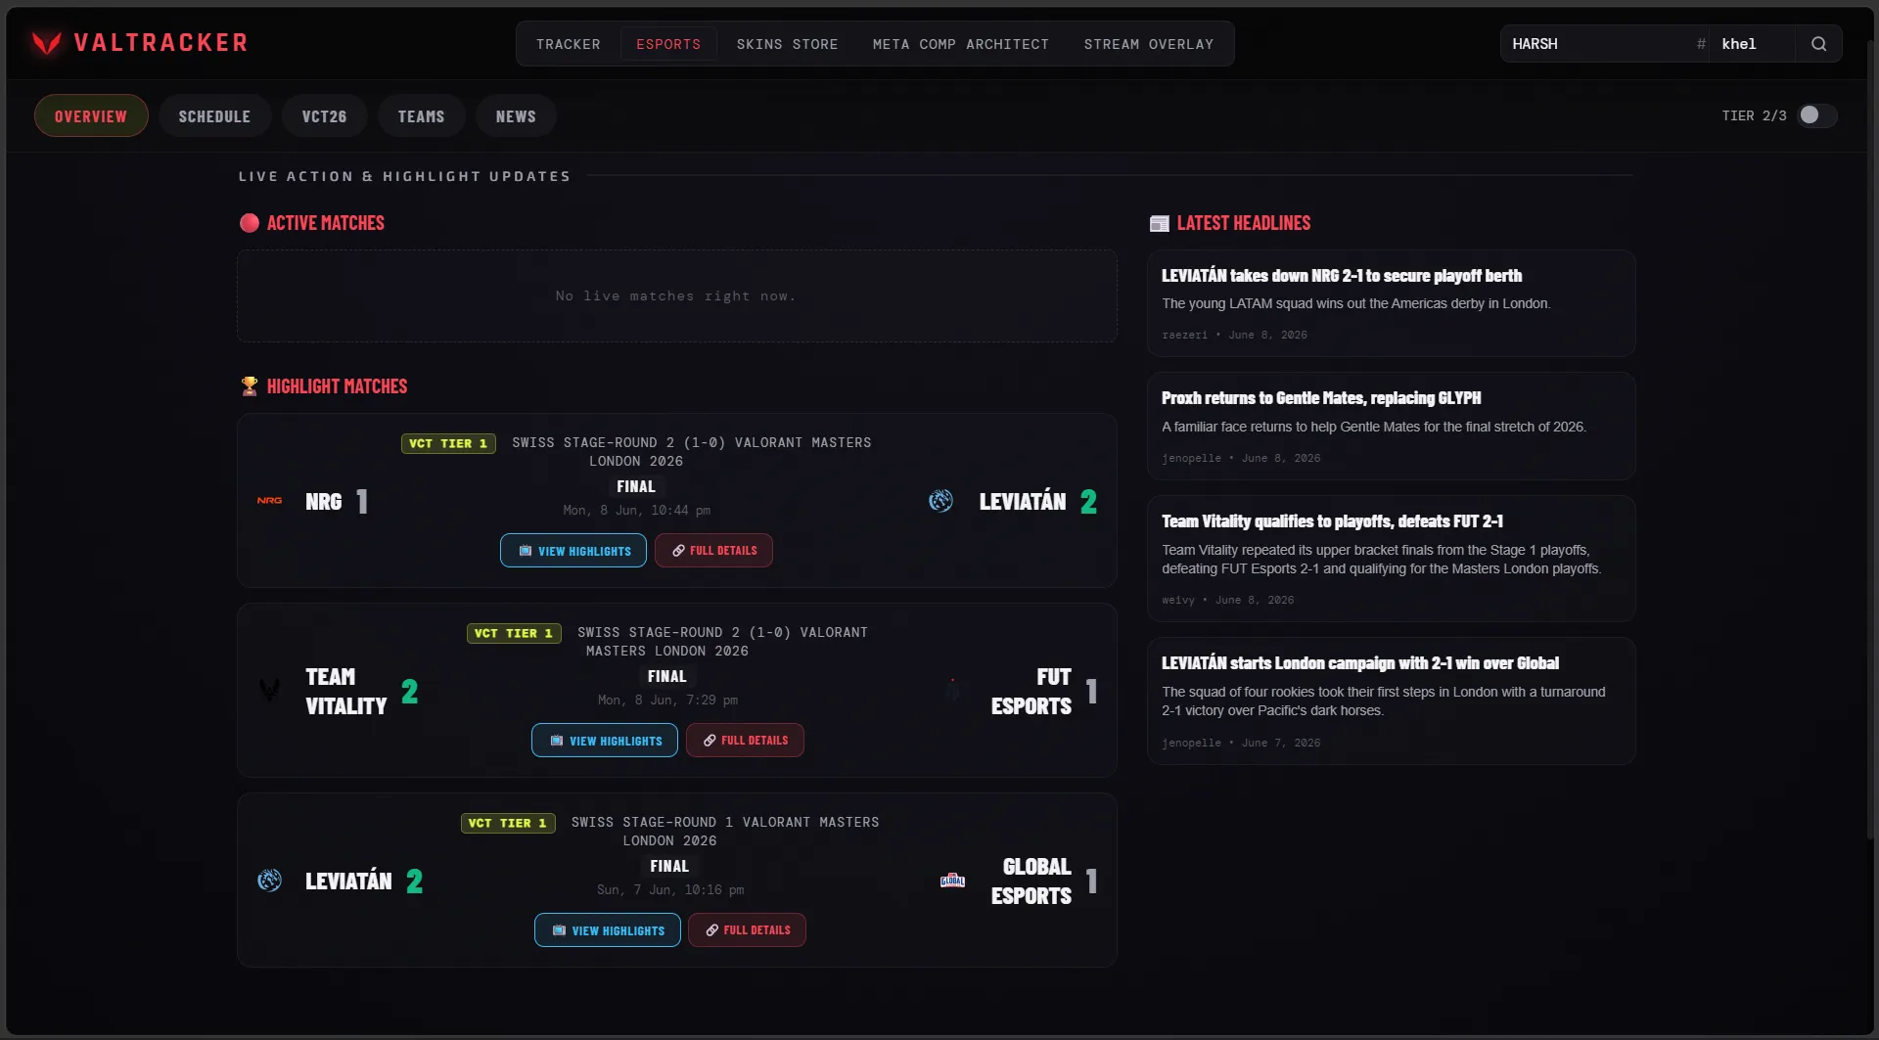Click VCT TIER 1 badge in Vitality match

514,633
